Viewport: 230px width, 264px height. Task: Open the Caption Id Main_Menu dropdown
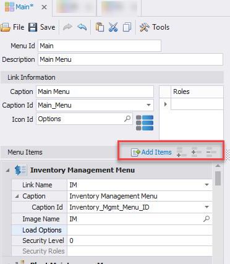(x=148, y=105)
